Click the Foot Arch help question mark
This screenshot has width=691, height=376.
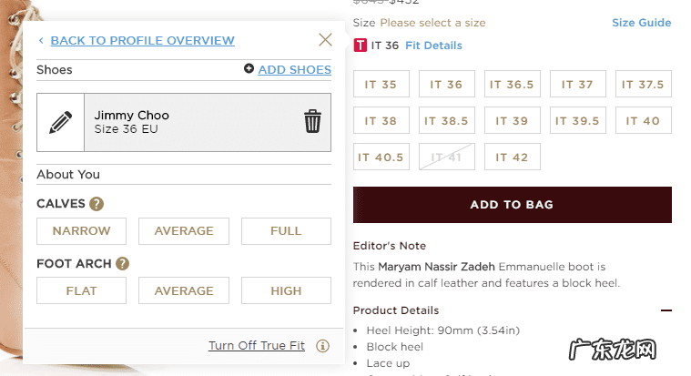tap(123, 264)
